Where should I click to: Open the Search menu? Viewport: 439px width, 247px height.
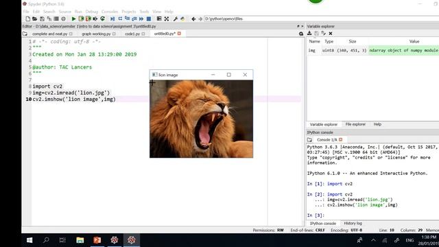(x=49, y=12)
